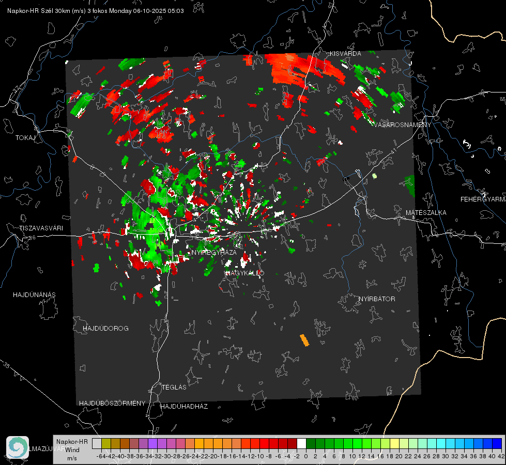Click the HAJDÚDOROG city label
Image resolution: width=506 pixels, height=465 pixels.
click(x=105, y=329)
